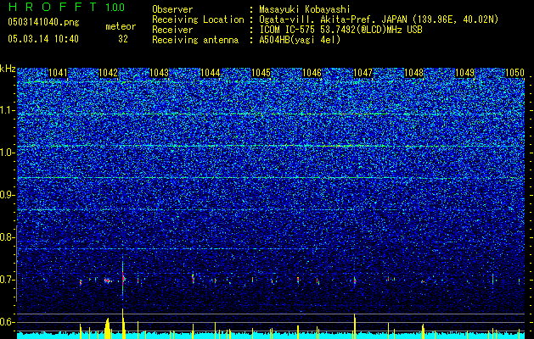
Task: Select the file name 0503141040.png
Action: [43, 22]
